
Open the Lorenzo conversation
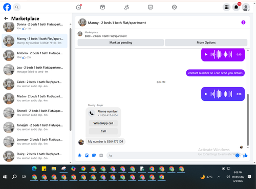pyautogui.click(x=34, y=142)
